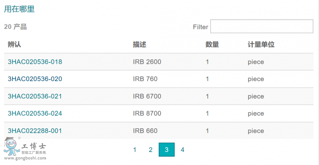Viewport: 319px width, 165px height.
Task: Click the Filter text input field
Action: (262, 26)
